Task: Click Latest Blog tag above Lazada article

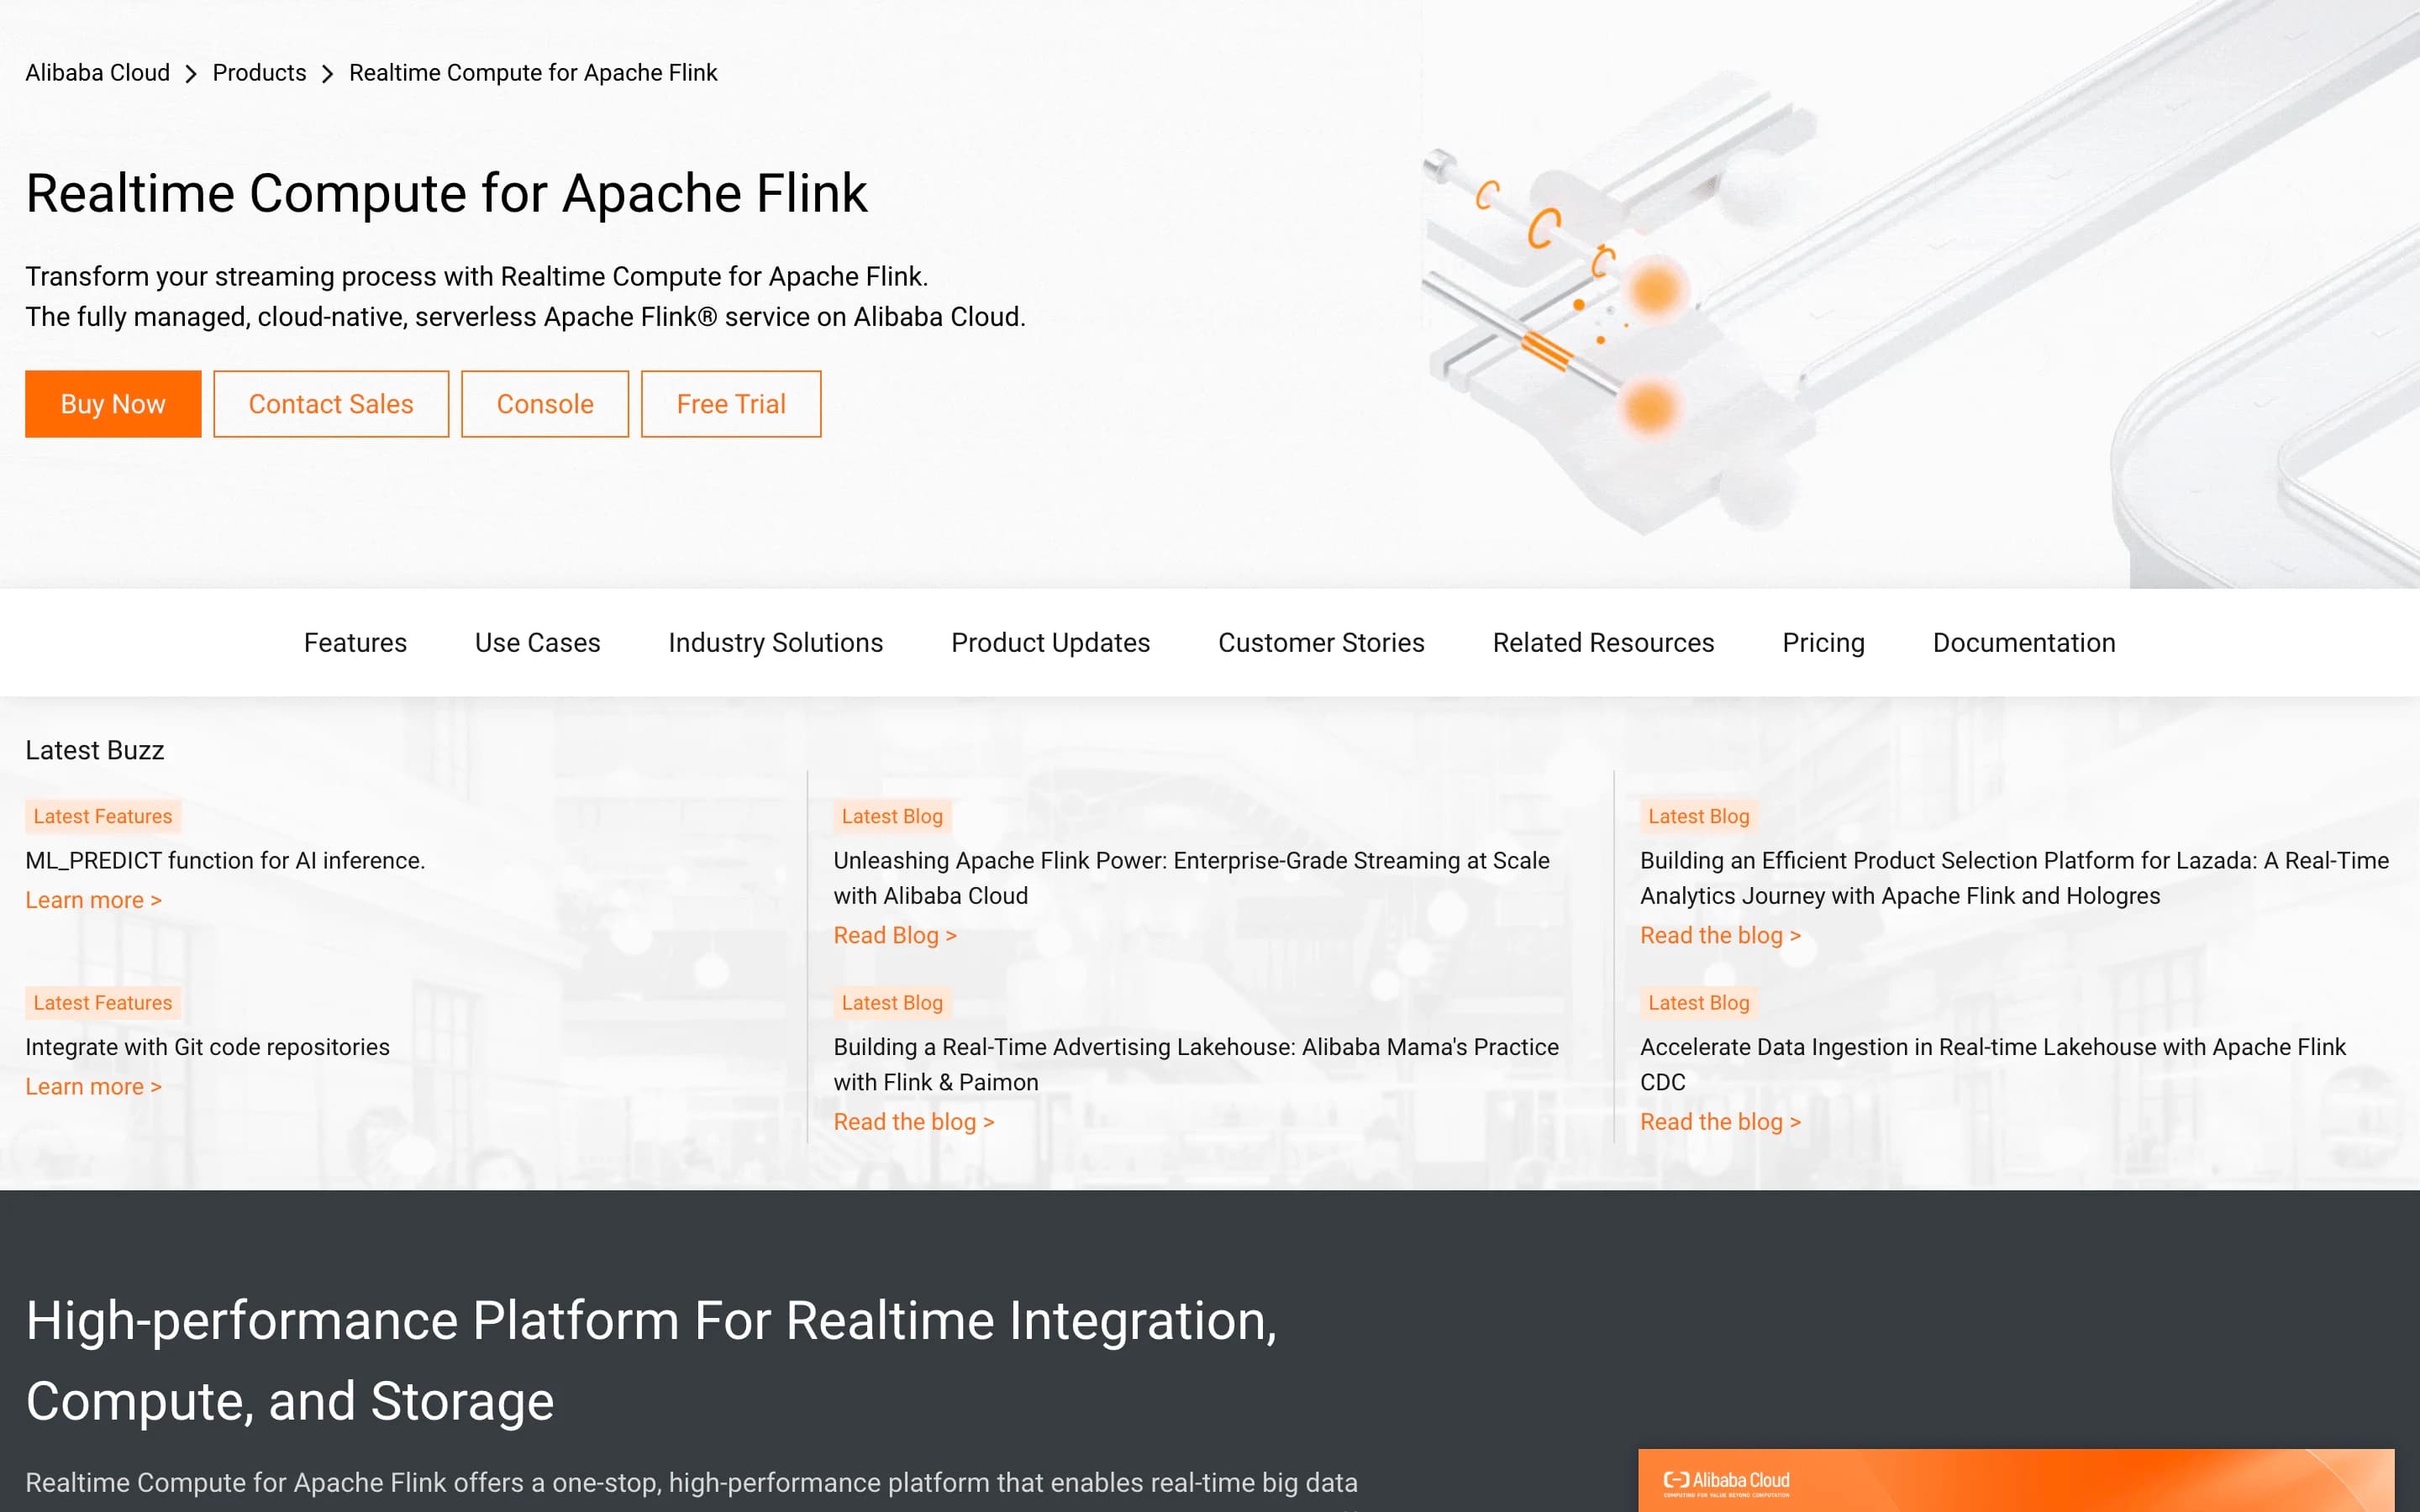Action: click(x=1698, y=816)
